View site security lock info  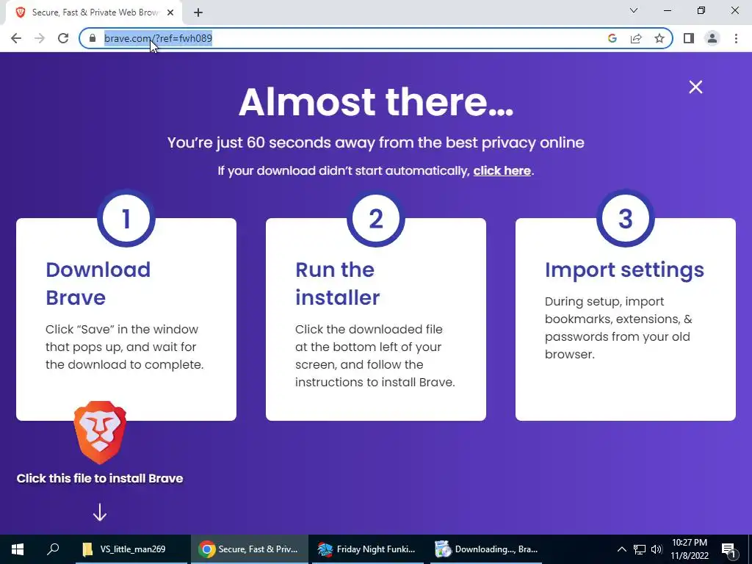[x=93, y=38]
